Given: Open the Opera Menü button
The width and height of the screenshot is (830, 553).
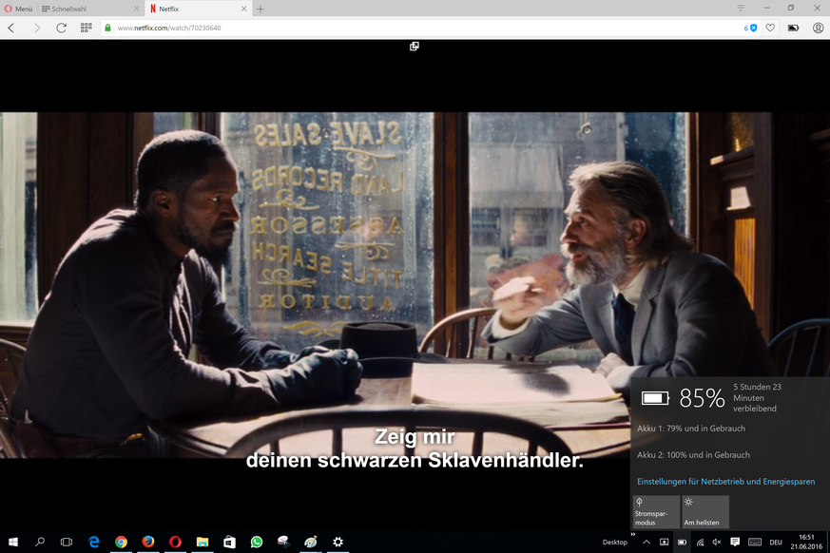Looking at the screenshot, I should point(18,9).
